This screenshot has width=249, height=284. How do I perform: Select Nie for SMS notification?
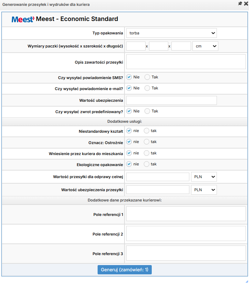click(x=129, y=77)
